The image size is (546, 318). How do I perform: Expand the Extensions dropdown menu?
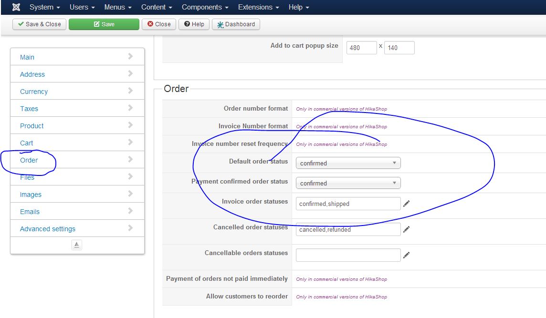coord(258,7)
